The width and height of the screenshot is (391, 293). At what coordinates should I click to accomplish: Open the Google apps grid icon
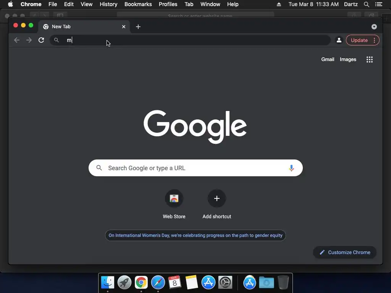(370, 59)
